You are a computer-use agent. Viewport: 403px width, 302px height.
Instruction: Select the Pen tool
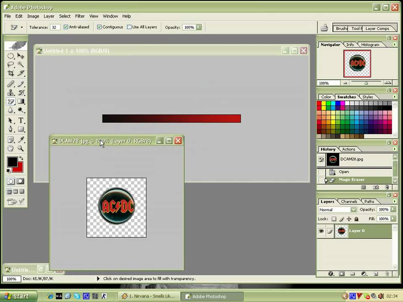[x=10, y=129]
